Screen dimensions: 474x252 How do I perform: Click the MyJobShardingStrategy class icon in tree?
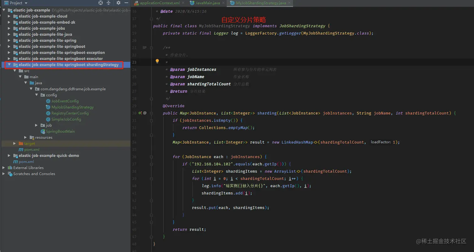pyautogui.click(x=48, y=107)
